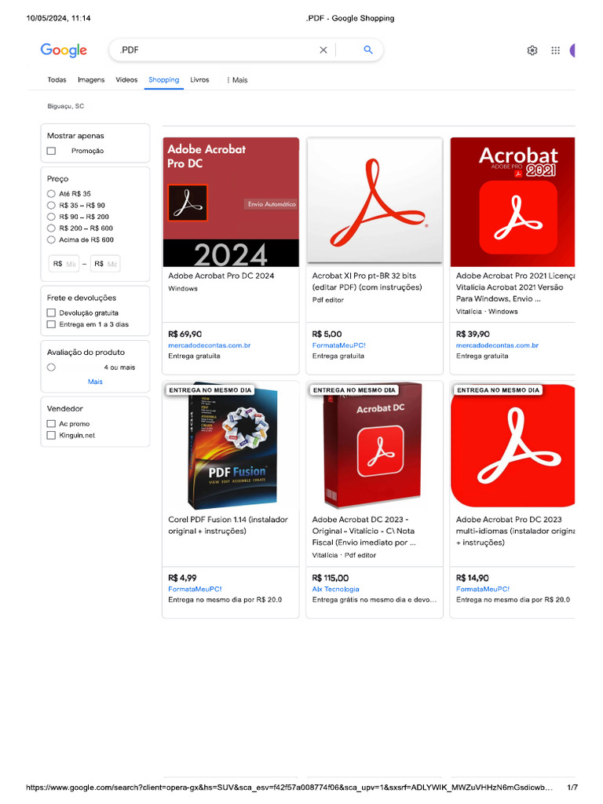The height and width of the screenshot is (804, 603).
Task: Click Entrega no mesmo dia badge on Corel PDF Fusion
Action: point(210,390)
